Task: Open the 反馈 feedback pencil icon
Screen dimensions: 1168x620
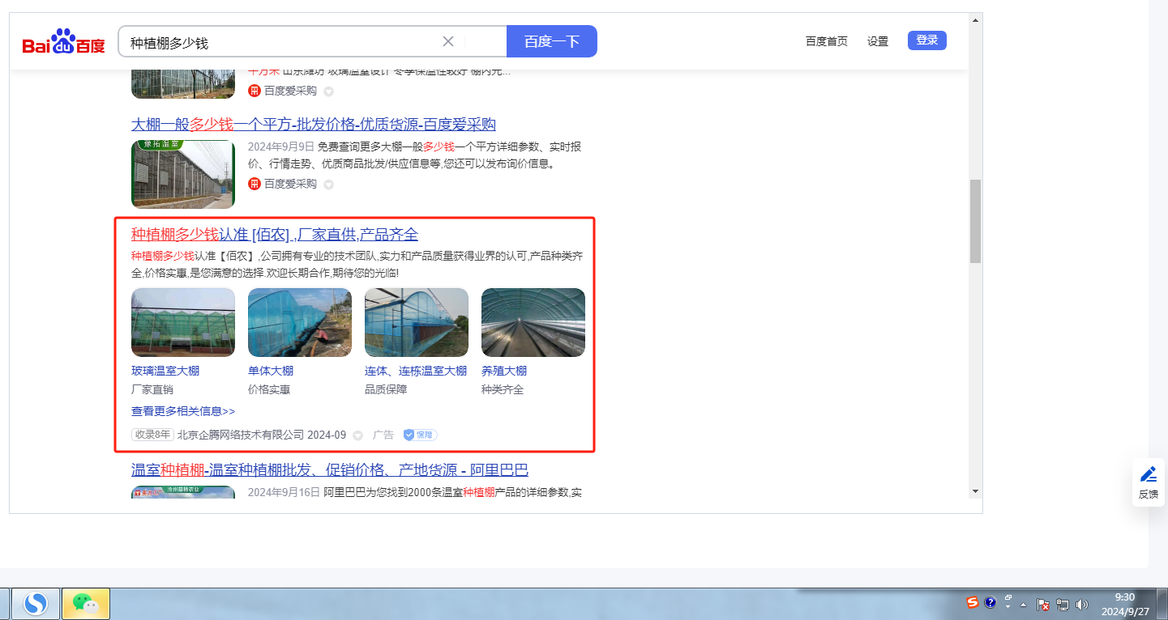Action: pos(1149,474)
